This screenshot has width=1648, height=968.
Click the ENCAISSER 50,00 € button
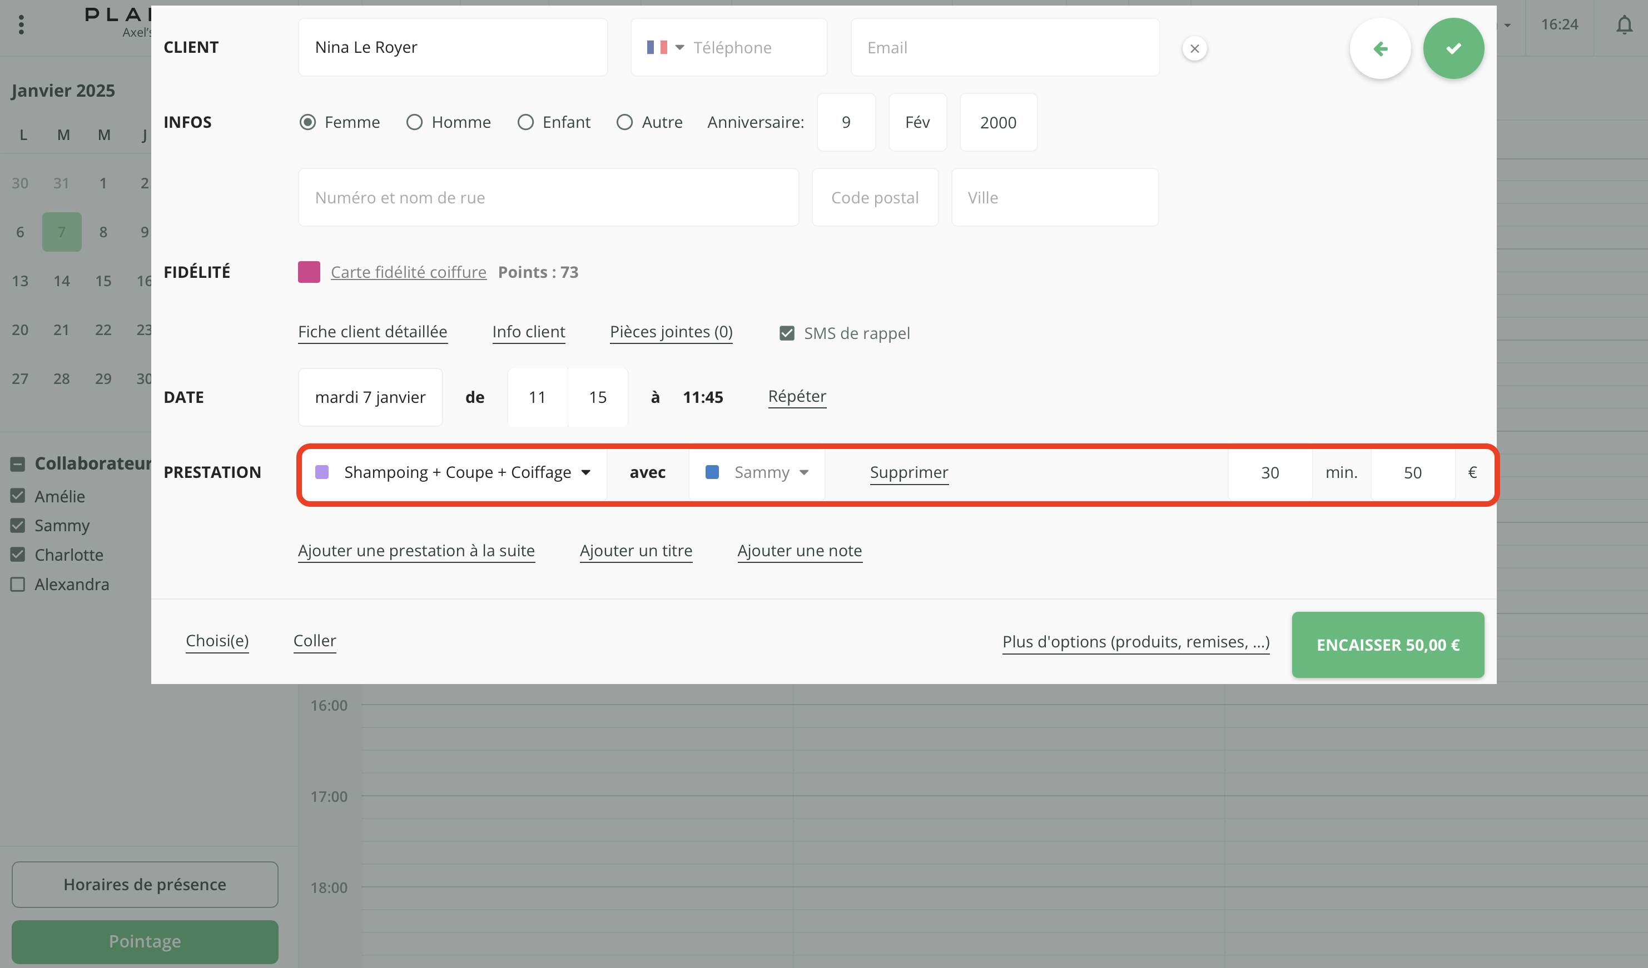(x=1387, y=645)
